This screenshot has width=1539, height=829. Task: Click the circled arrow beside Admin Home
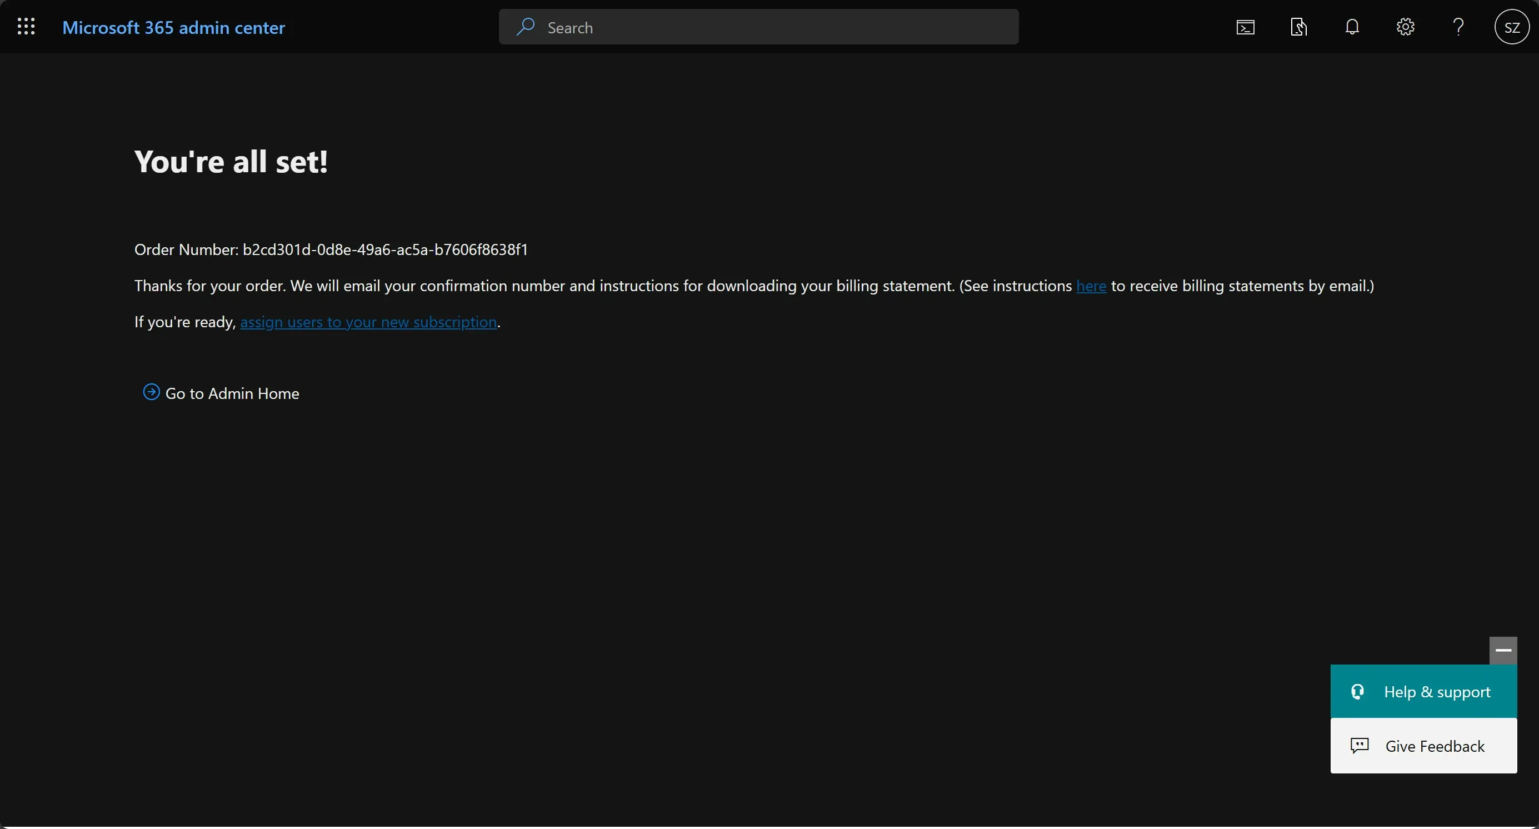pyautogui.click(x=151, y=392)
